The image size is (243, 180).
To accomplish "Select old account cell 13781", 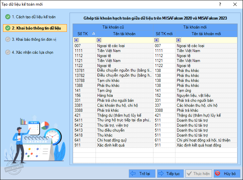I will click(84, 71).
